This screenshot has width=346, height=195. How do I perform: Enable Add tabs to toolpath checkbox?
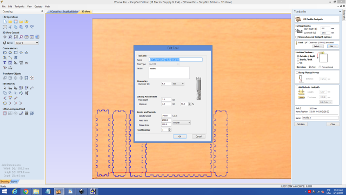(x=297, y=87)
